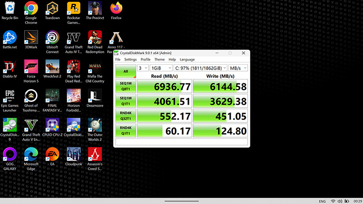Open the Profile menu

pos(145,60)
